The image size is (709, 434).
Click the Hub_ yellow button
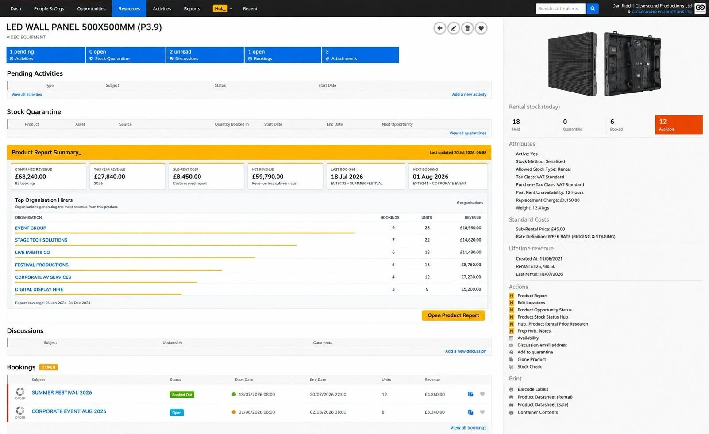[220, 8]
